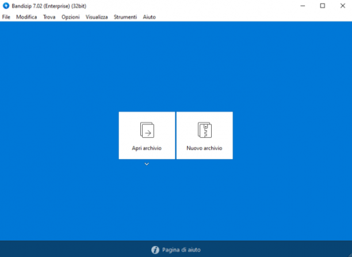Open the Opzioni menu
The height and width of the screenshot is (257, 352).
click(x=71, y=17)
